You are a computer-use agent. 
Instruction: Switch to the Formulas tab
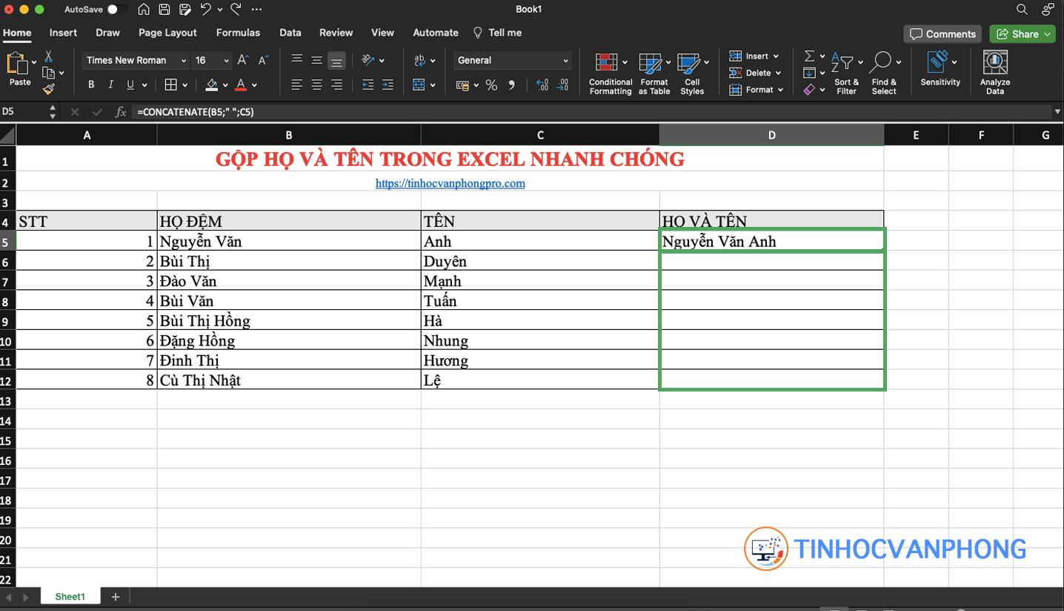click(x=238, y=33)
